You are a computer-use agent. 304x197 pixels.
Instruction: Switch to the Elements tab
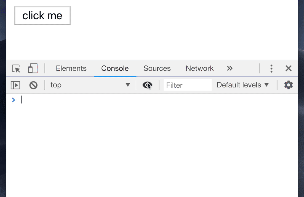[71, 69]
